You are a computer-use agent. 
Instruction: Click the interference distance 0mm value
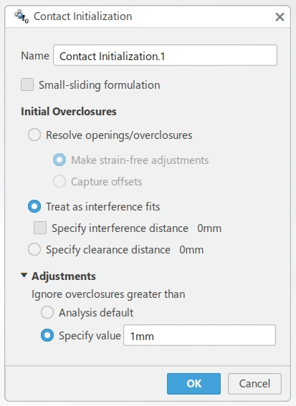(x=209, y=228)
